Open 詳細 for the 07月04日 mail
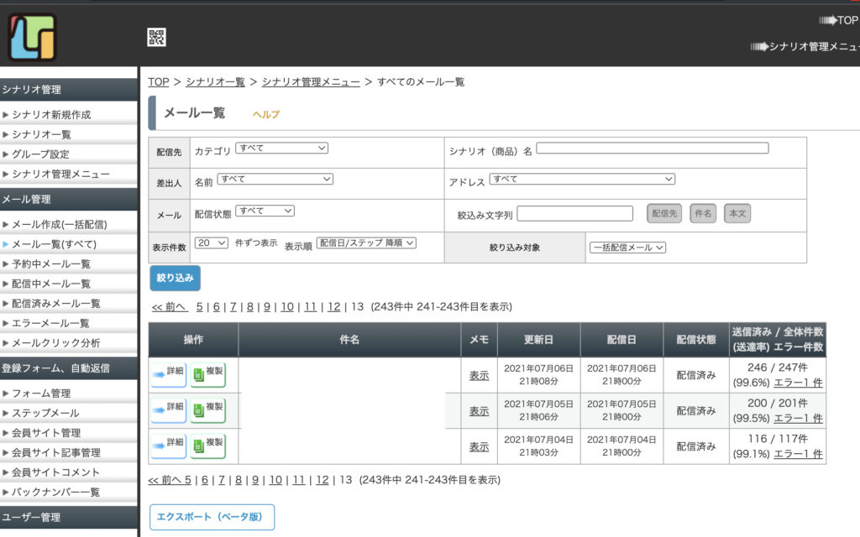860x537 pixels. coord(168,445)
